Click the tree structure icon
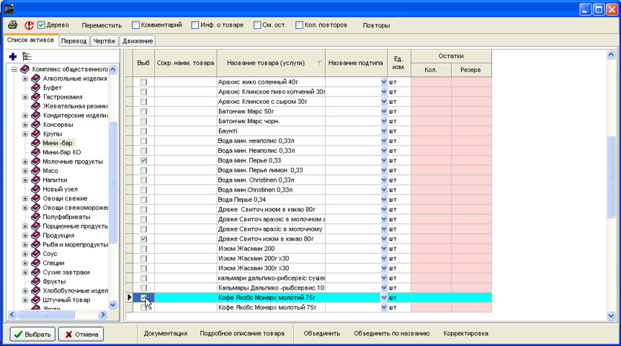Screen dimensions: 621x346 [x=27, y=56]
